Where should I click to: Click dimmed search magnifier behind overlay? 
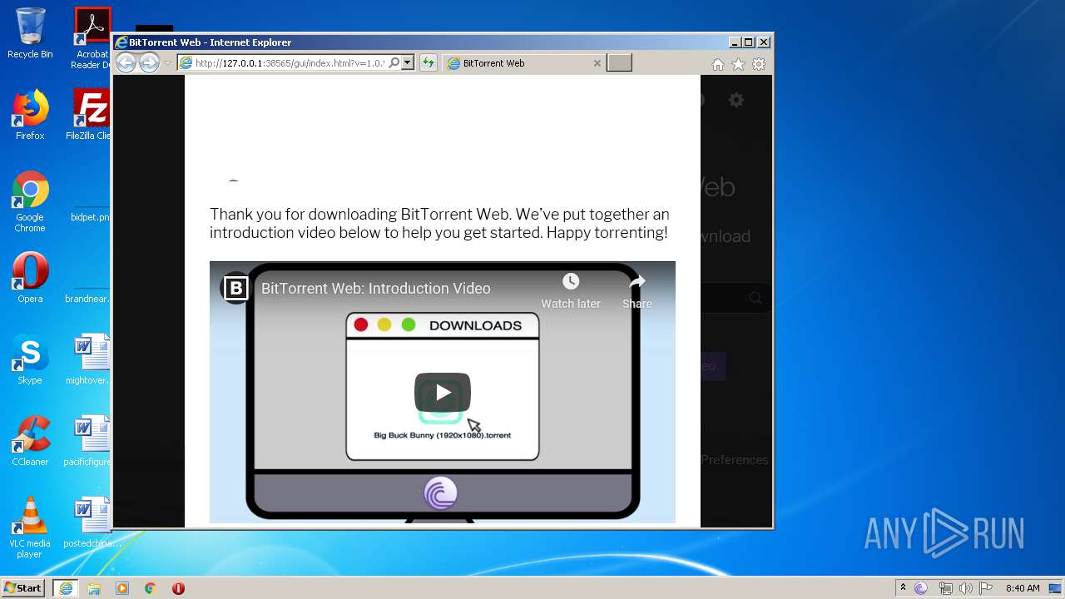coord(755,298)
